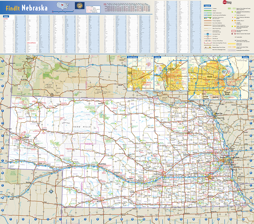This screenshot has height=224, width=254.
Task: Click the state facts box with capital info
Action: pos(93,9)
